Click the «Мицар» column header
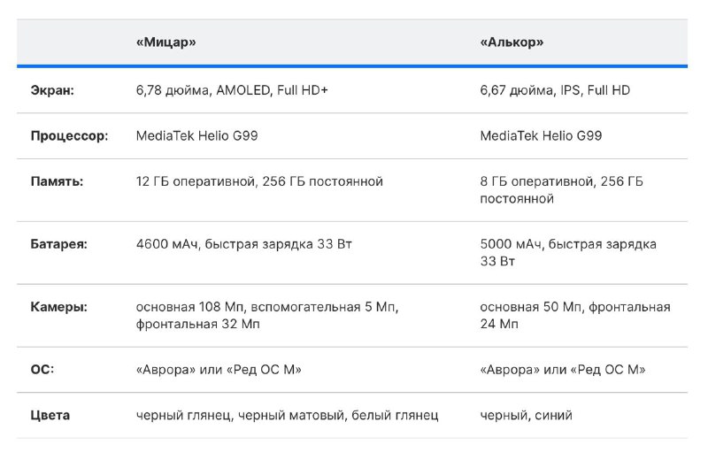The image size is (708, 460). click(165, 42)
